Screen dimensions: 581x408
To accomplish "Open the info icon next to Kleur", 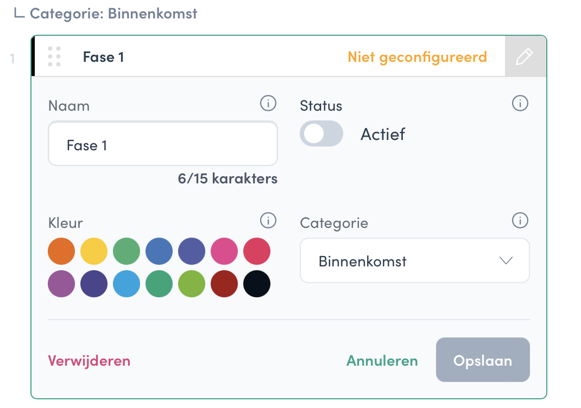I will click(x=268, y=220).
